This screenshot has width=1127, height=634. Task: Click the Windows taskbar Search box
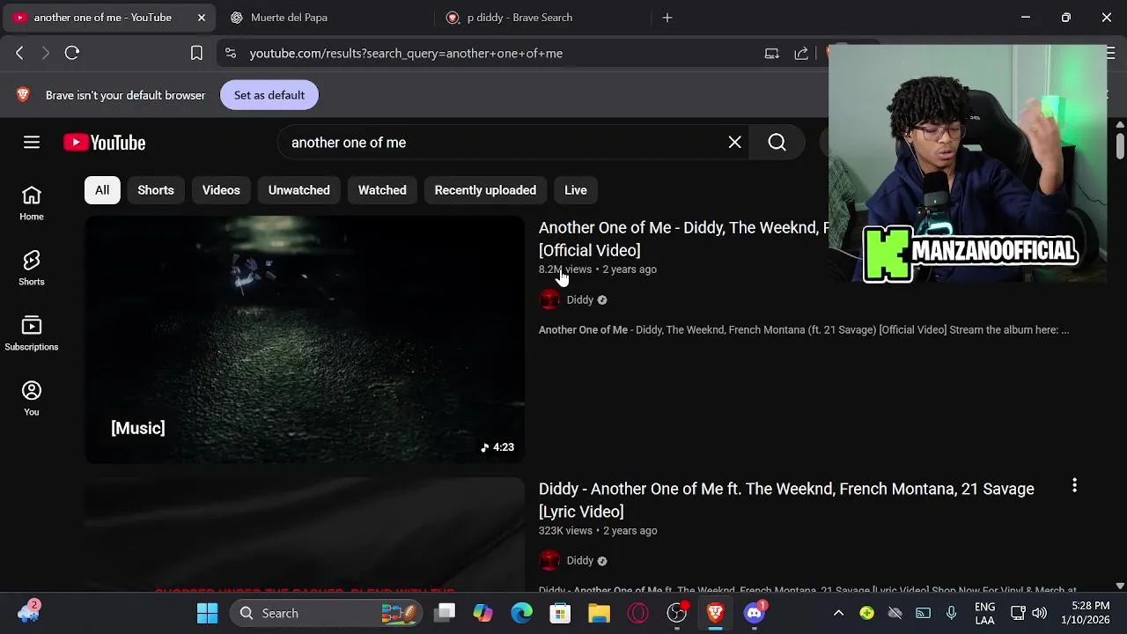click(x=326, y=613)
